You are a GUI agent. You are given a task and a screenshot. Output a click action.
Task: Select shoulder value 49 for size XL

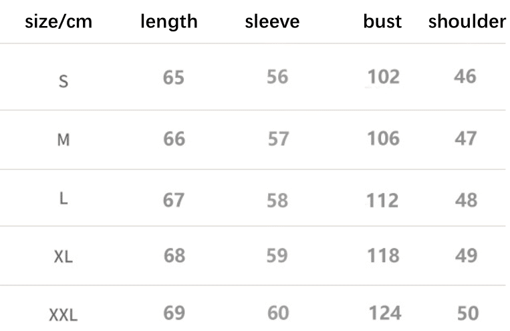467,256
